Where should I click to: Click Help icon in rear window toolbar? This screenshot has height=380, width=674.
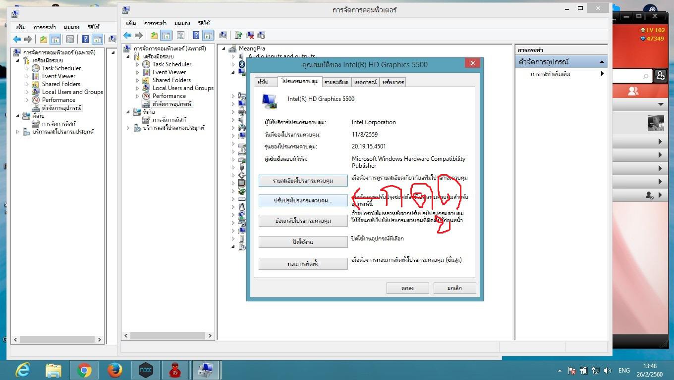85,39
